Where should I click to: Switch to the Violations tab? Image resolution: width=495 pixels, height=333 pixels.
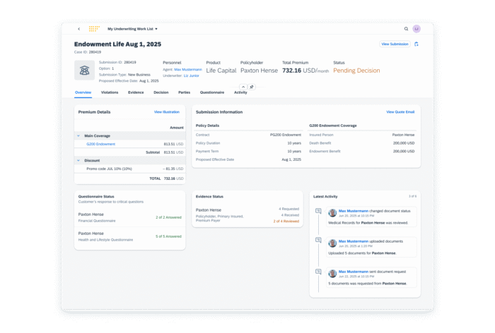[110, 92]
